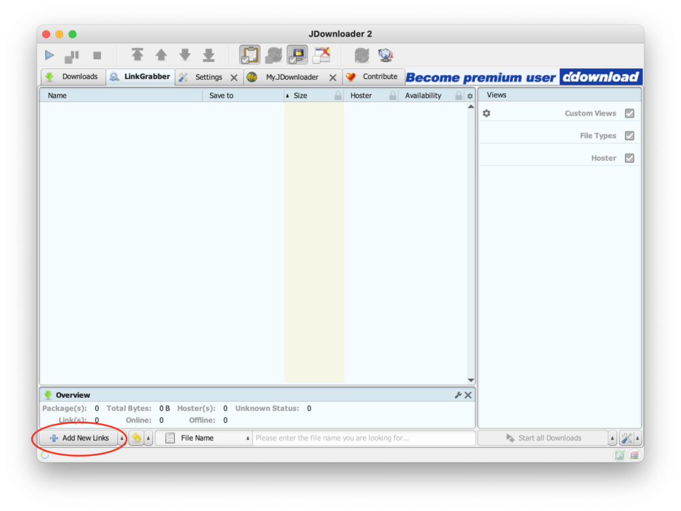Viewport: 681px width, 511px height.
Task: Close the Overview panel
Action: (468, 395)
